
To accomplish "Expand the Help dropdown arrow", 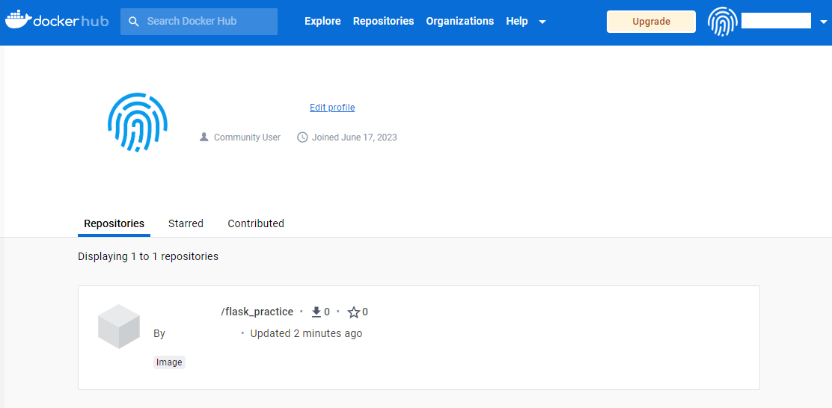I will coord(542,22).
